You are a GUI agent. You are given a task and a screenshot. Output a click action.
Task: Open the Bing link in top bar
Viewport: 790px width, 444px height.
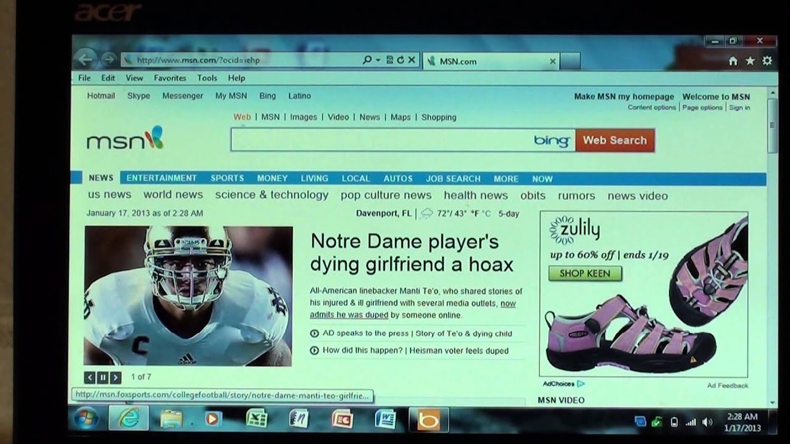tap(268, 96)
